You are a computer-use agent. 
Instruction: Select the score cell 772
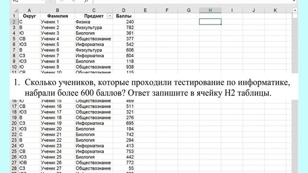[124, 162]
